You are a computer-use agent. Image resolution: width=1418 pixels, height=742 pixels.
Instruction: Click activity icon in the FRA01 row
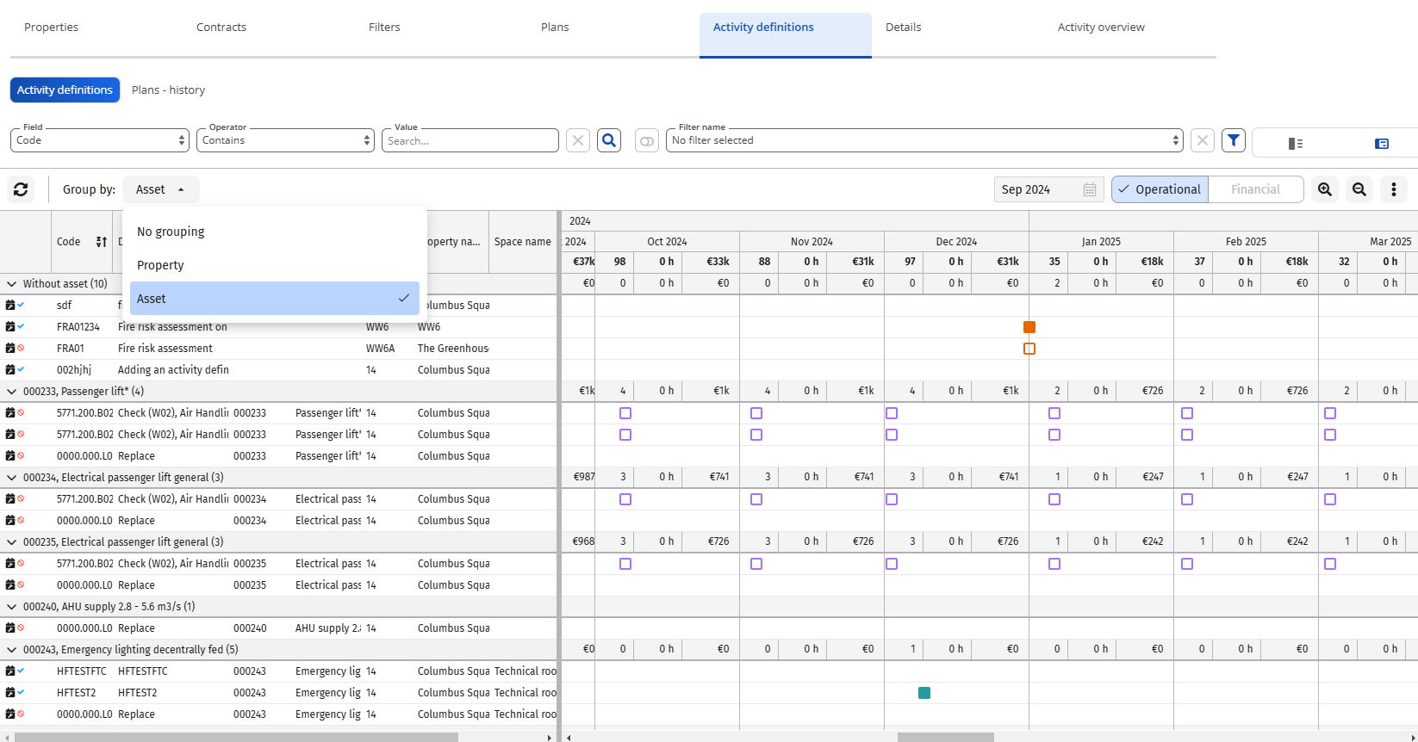(x=10, y=348)
